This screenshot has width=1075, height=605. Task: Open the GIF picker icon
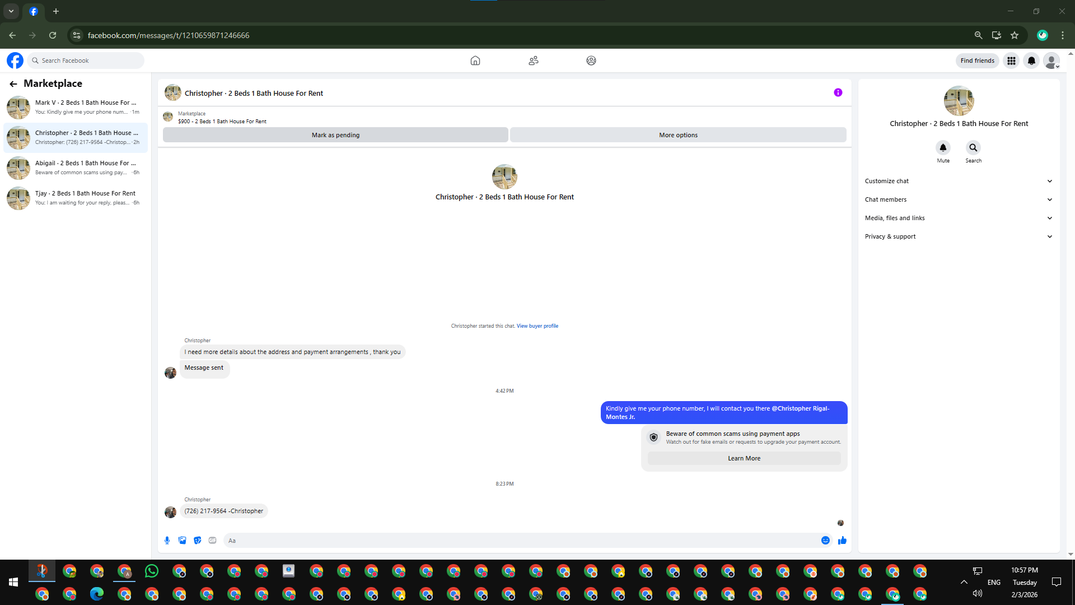coord(212,541)
